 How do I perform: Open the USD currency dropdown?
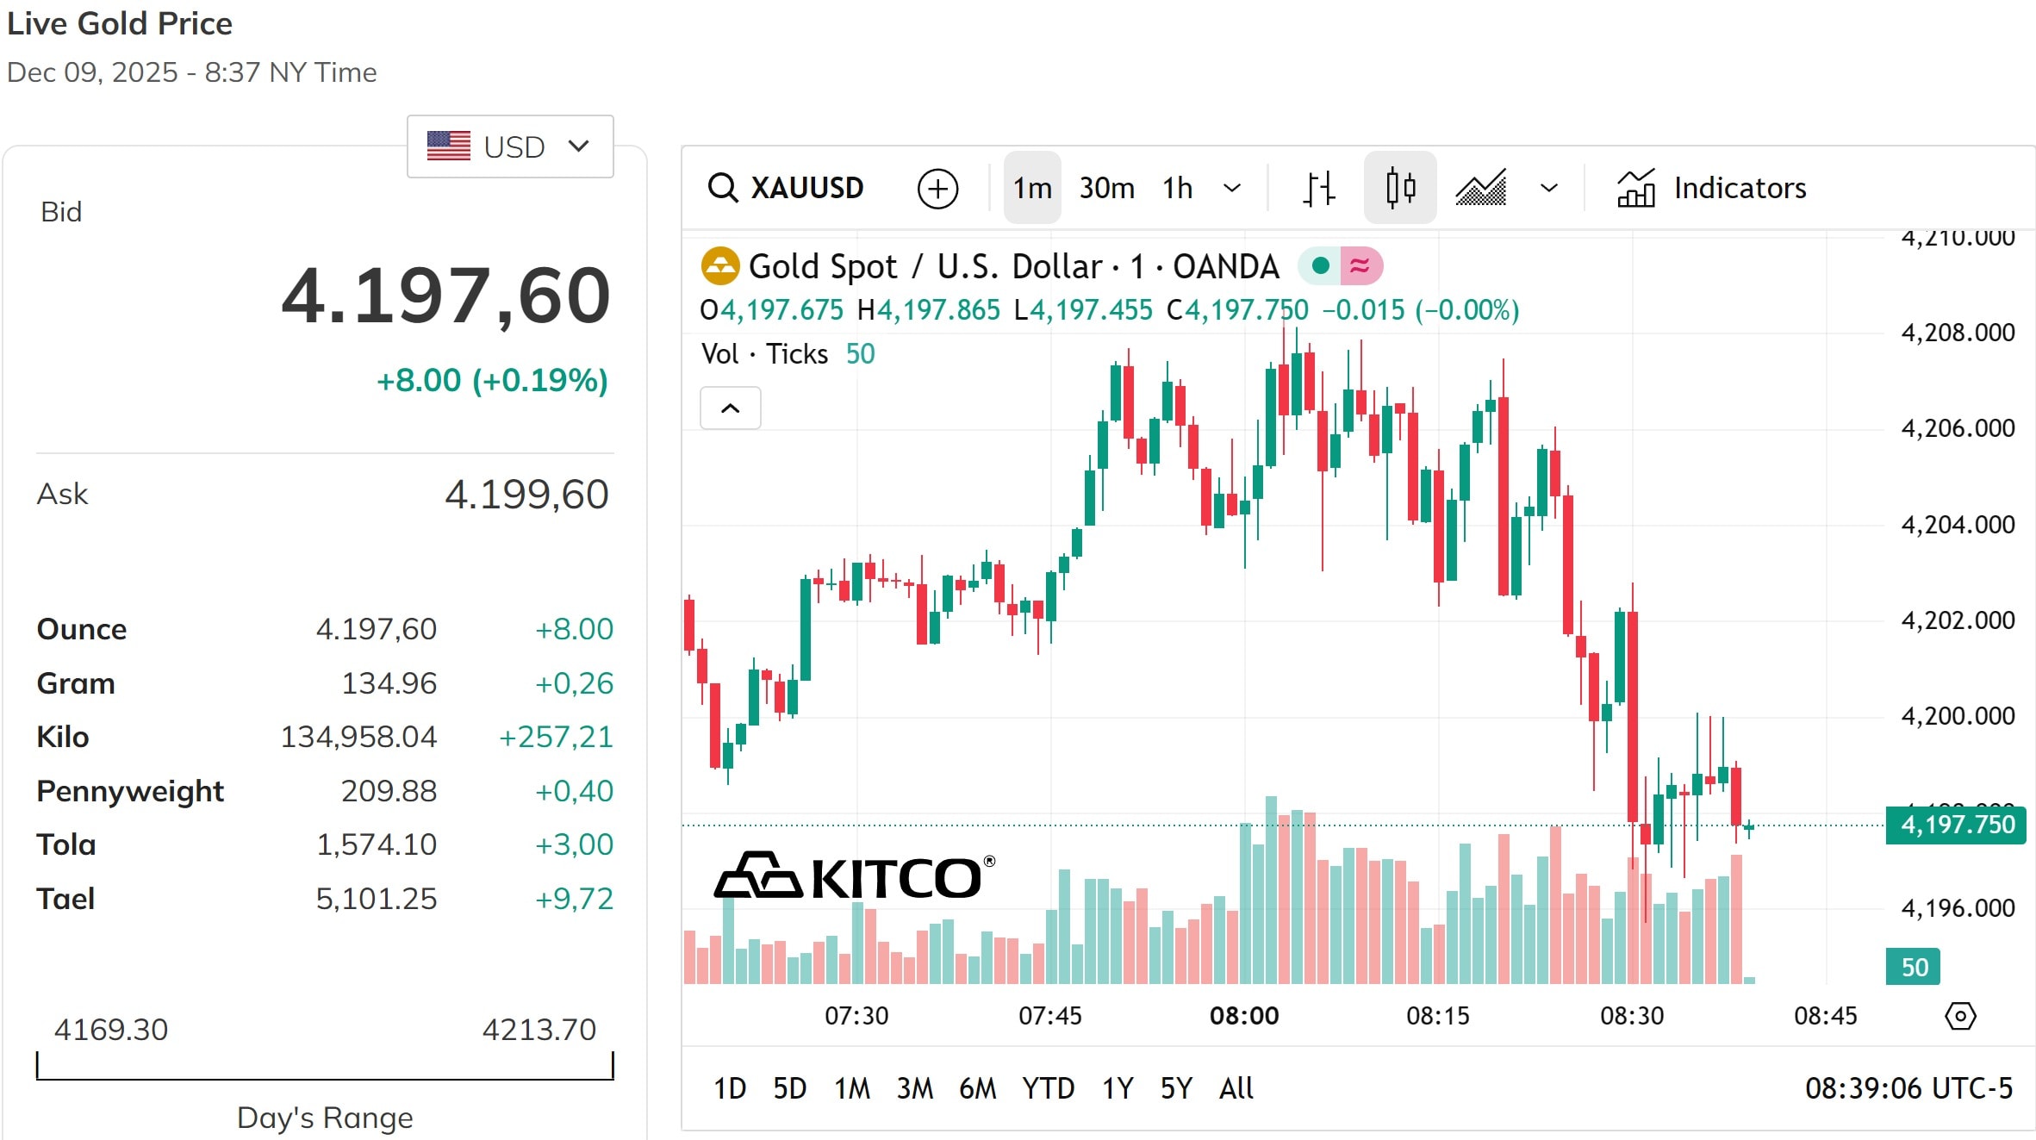[x=509, y=146]
